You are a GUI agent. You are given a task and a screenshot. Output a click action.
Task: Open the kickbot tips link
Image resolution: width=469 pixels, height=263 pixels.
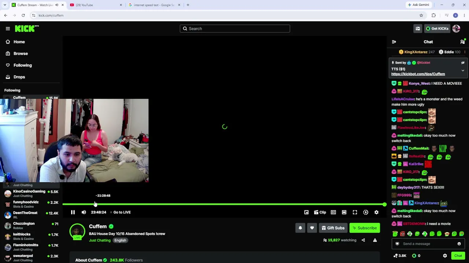point(418,74)
